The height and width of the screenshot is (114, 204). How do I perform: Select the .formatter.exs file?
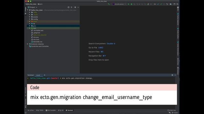coord(37,30)
